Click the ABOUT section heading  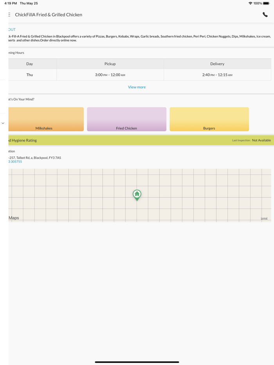pyautogui.click(x=12, y=30)
